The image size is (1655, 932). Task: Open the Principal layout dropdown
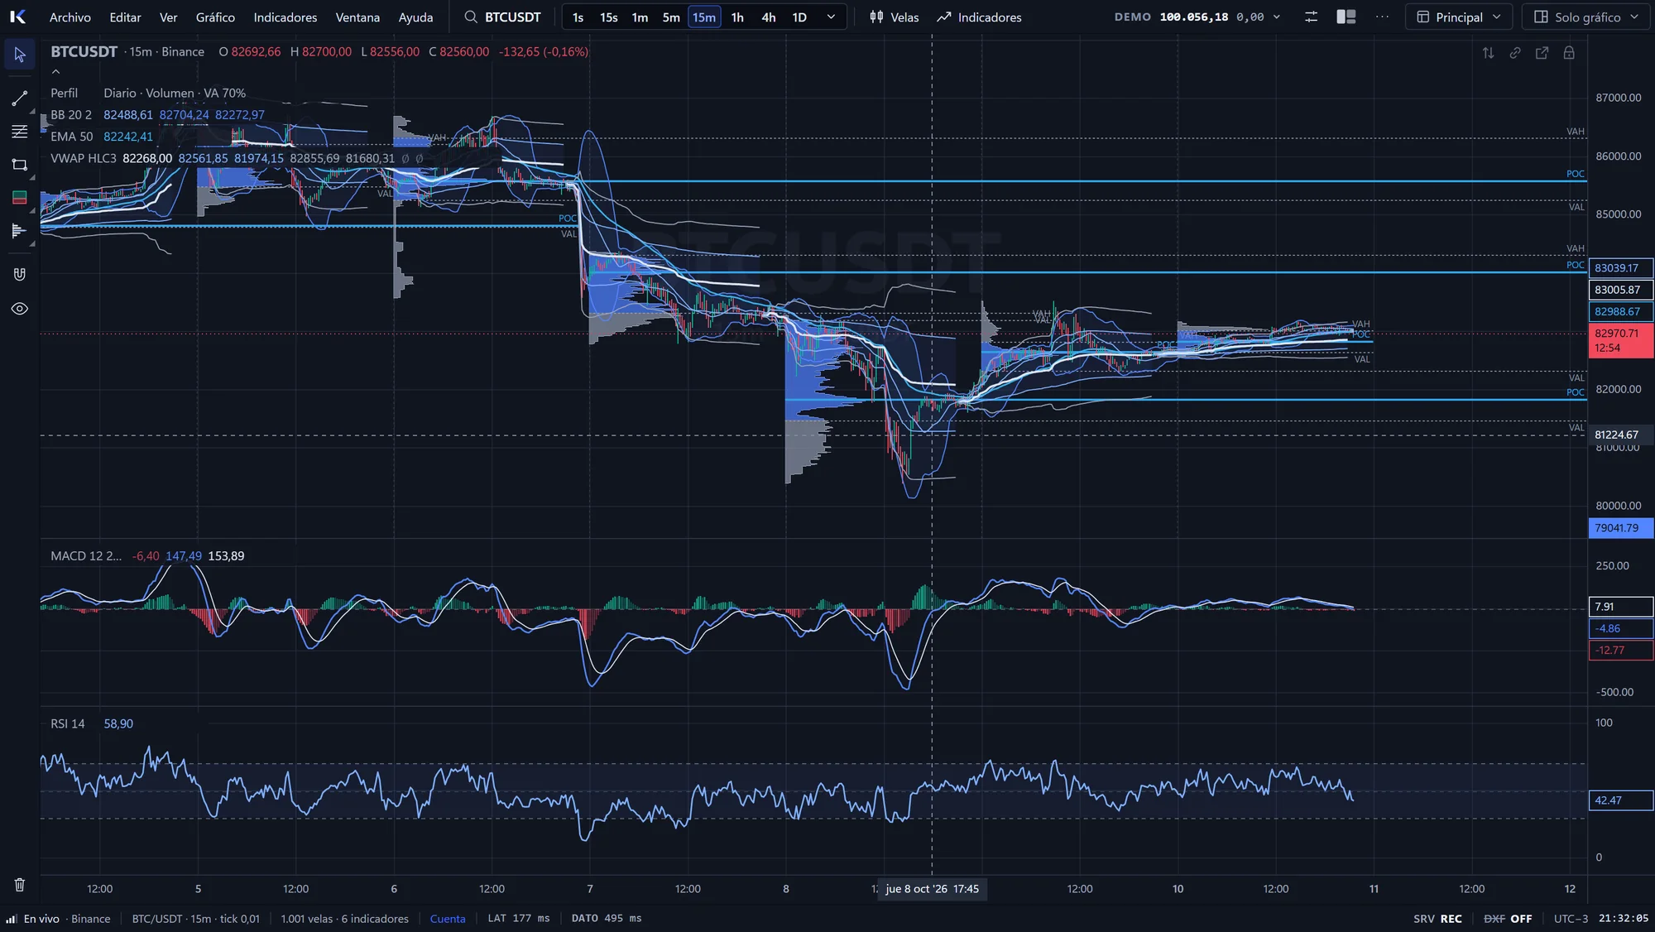click(1459, 17)
